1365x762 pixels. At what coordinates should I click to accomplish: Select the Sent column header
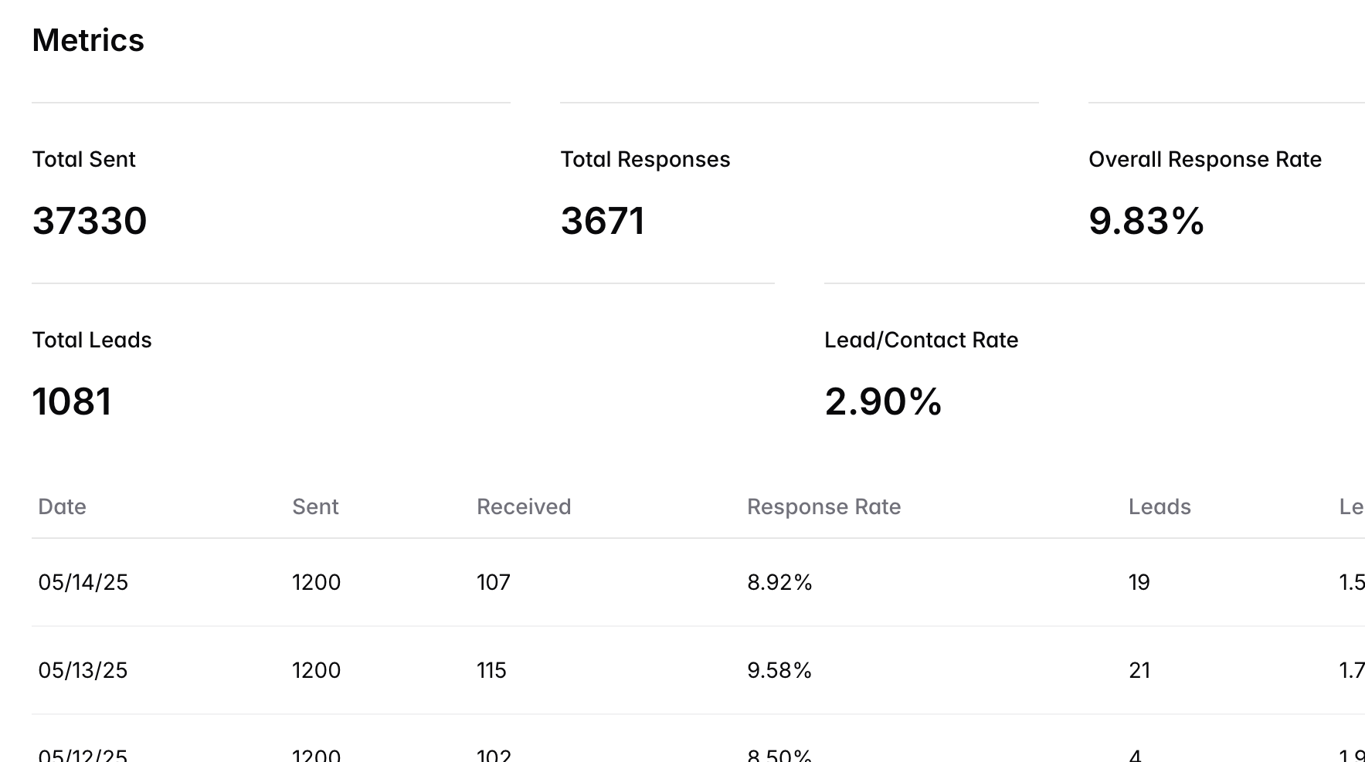pos(315,506)
